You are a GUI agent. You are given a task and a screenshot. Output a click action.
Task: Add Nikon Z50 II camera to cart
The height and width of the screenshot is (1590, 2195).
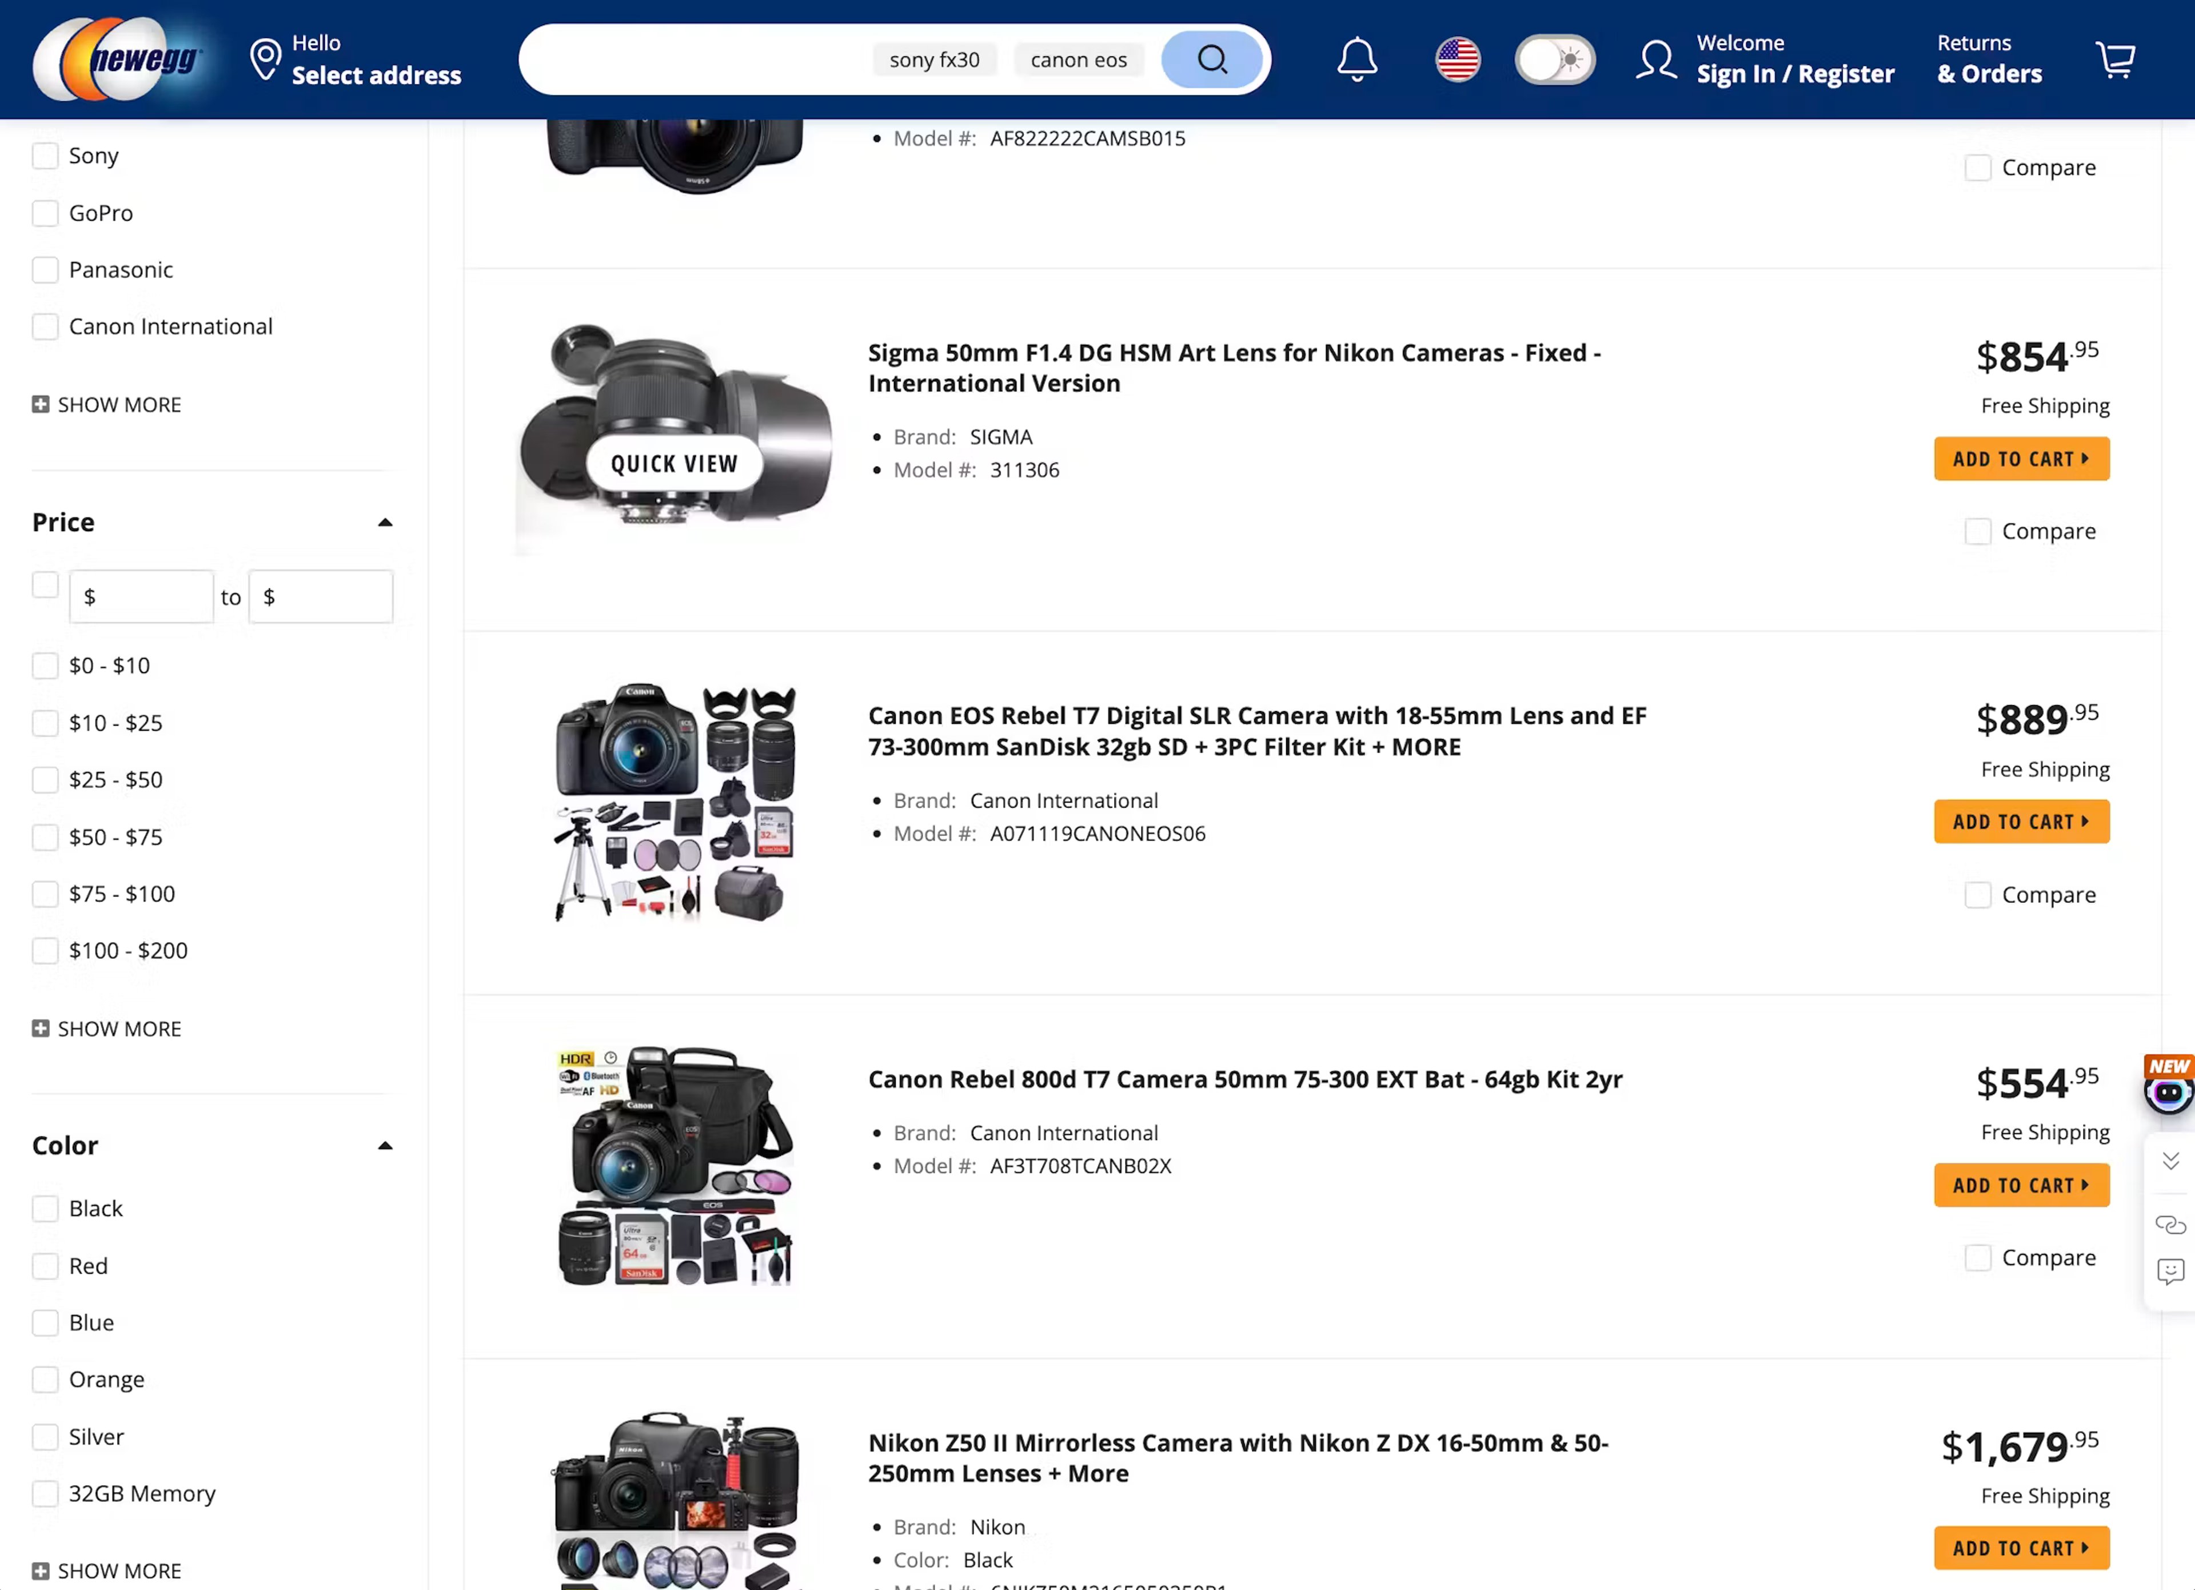click(x=2022, y=1548)
